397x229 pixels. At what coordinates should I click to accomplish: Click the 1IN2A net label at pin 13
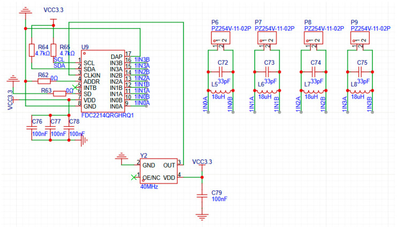[x=142, y=78]
